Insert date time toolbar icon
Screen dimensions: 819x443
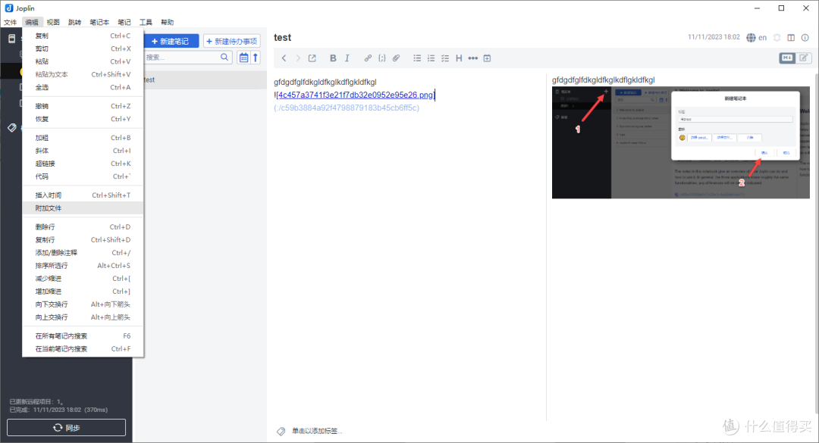[x=487, y=58]
